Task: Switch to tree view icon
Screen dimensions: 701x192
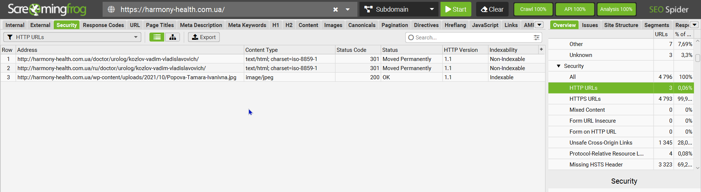Action: coord(172,37)
